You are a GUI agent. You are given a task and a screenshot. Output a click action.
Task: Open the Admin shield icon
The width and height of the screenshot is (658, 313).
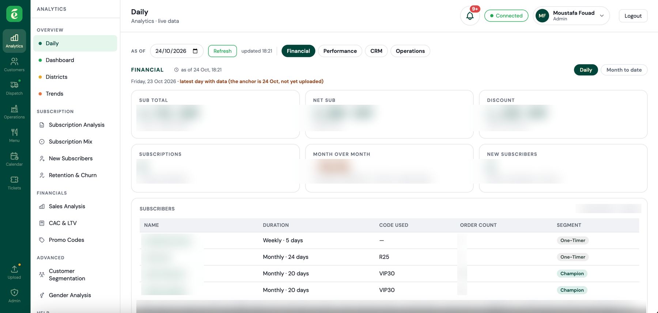click(14, 295)
